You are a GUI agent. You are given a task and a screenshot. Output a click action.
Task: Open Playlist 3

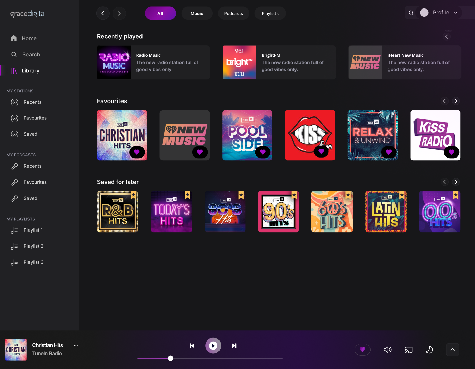click(x=27, y=262)
